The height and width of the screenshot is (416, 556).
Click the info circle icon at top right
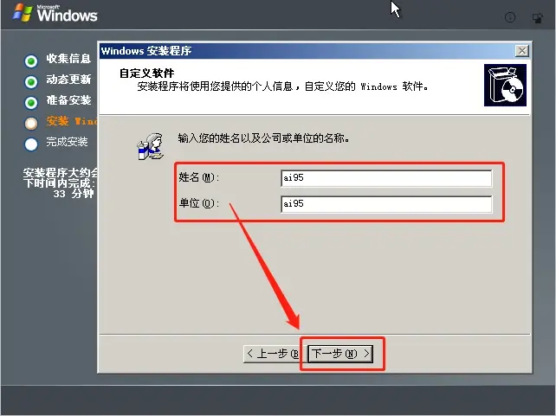point(510,17)
